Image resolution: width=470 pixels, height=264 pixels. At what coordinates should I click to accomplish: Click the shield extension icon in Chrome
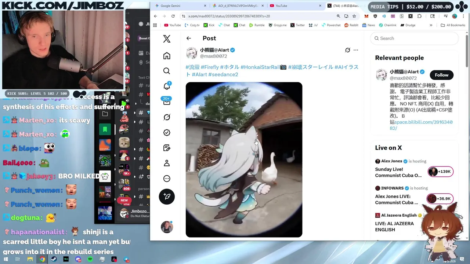tap(375, 16)
